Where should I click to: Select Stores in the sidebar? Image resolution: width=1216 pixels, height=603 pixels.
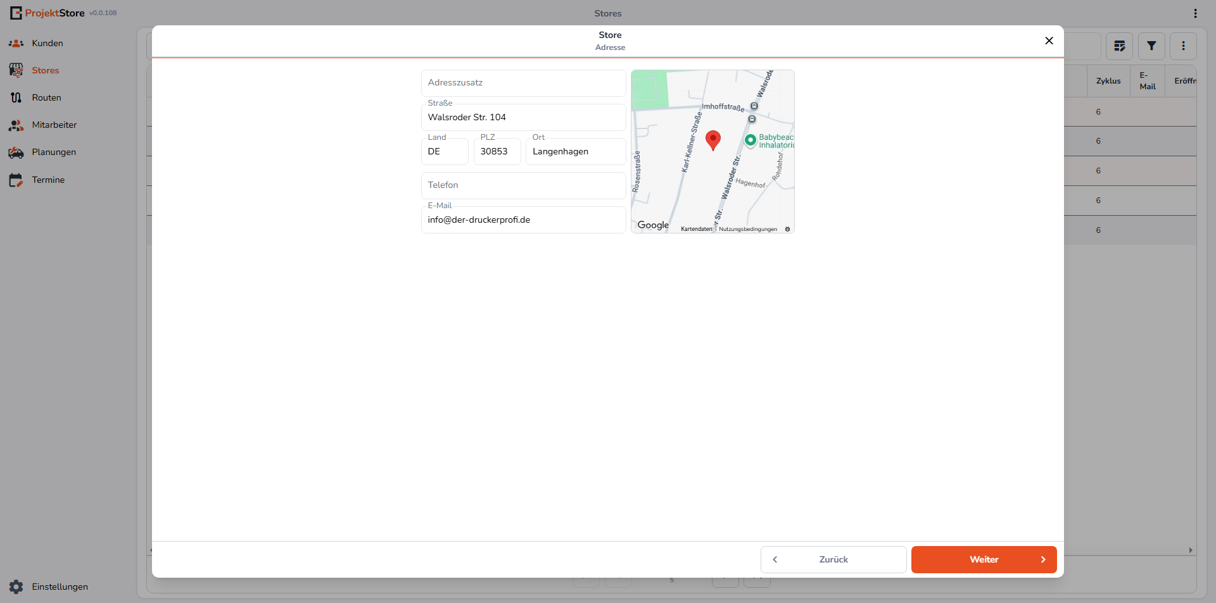[x=46, y=71]
